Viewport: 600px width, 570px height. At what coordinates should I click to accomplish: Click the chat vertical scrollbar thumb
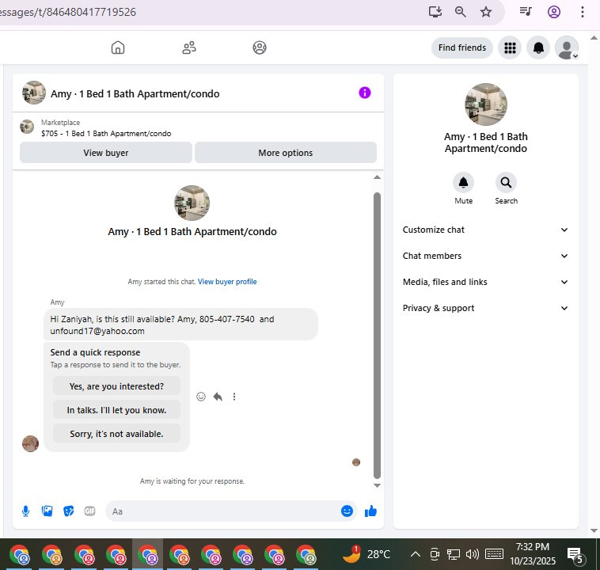[x=377, y=336]
